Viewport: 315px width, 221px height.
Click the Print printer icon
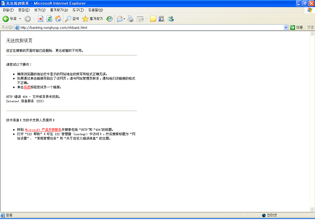131,19
